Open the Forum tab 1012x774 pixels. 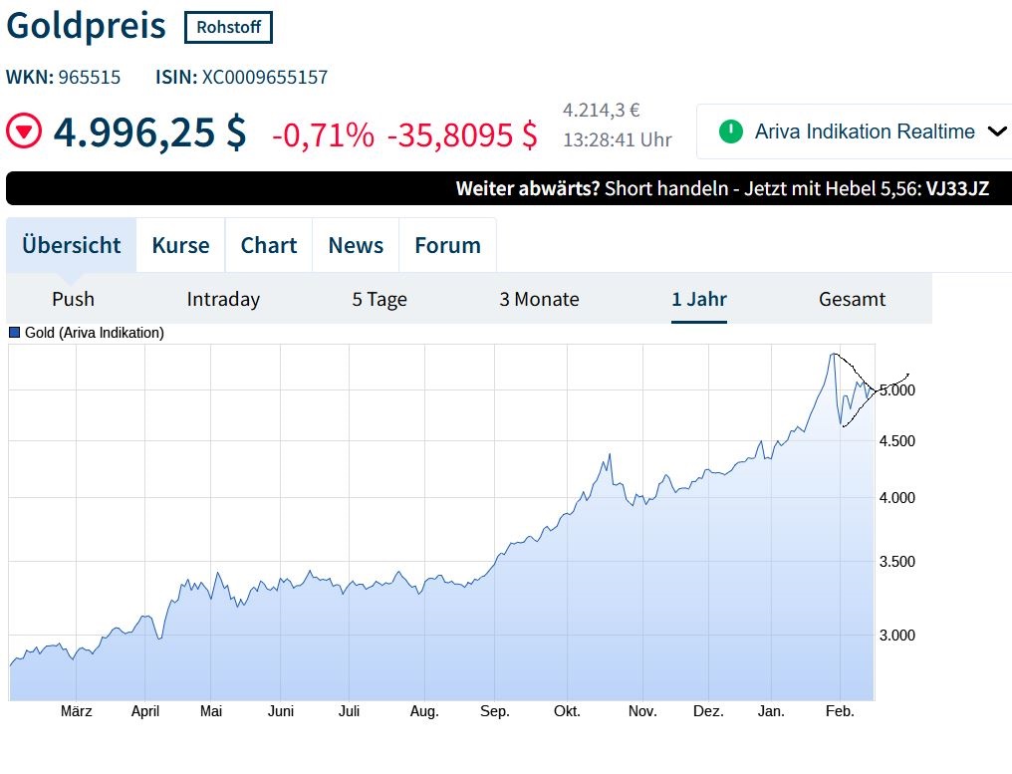[x=447, y=245]
